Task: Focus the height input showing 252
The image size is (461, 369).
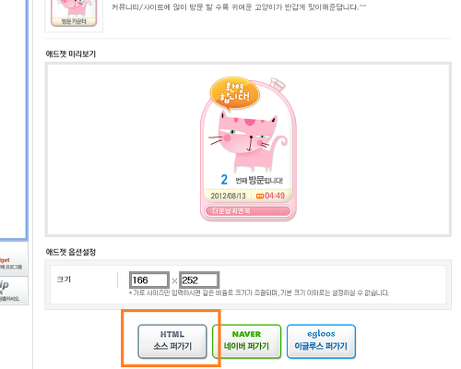Action: point(199,280)
